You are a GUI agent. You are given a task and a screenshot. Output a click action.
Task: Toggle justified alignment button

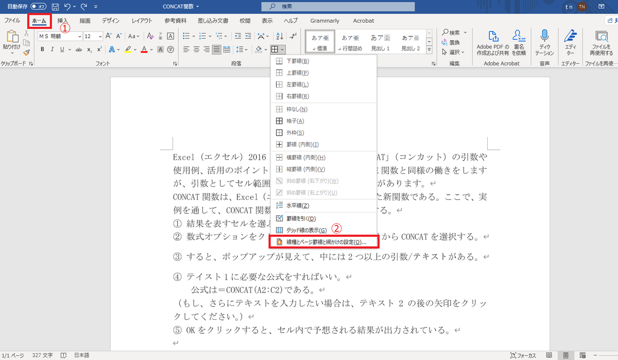[x=217, y=49]
